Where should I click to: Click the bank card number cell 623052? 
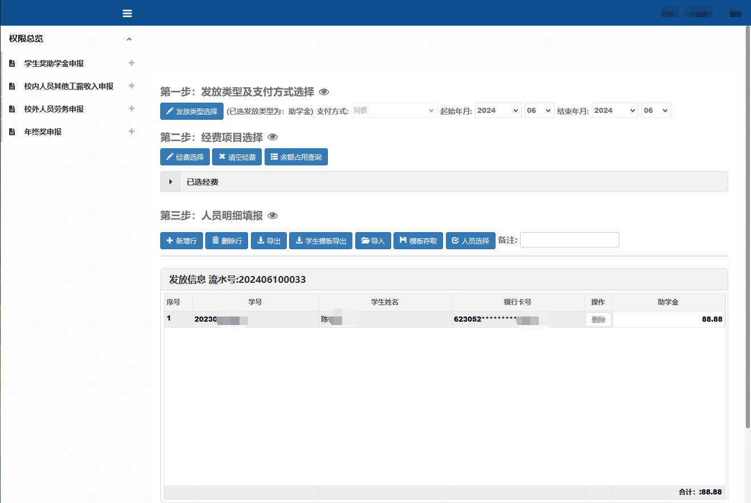[518, 319]
